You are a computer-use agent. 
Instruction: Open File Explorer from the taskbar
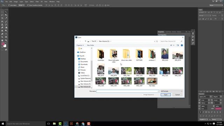click(x=54, y=124)
